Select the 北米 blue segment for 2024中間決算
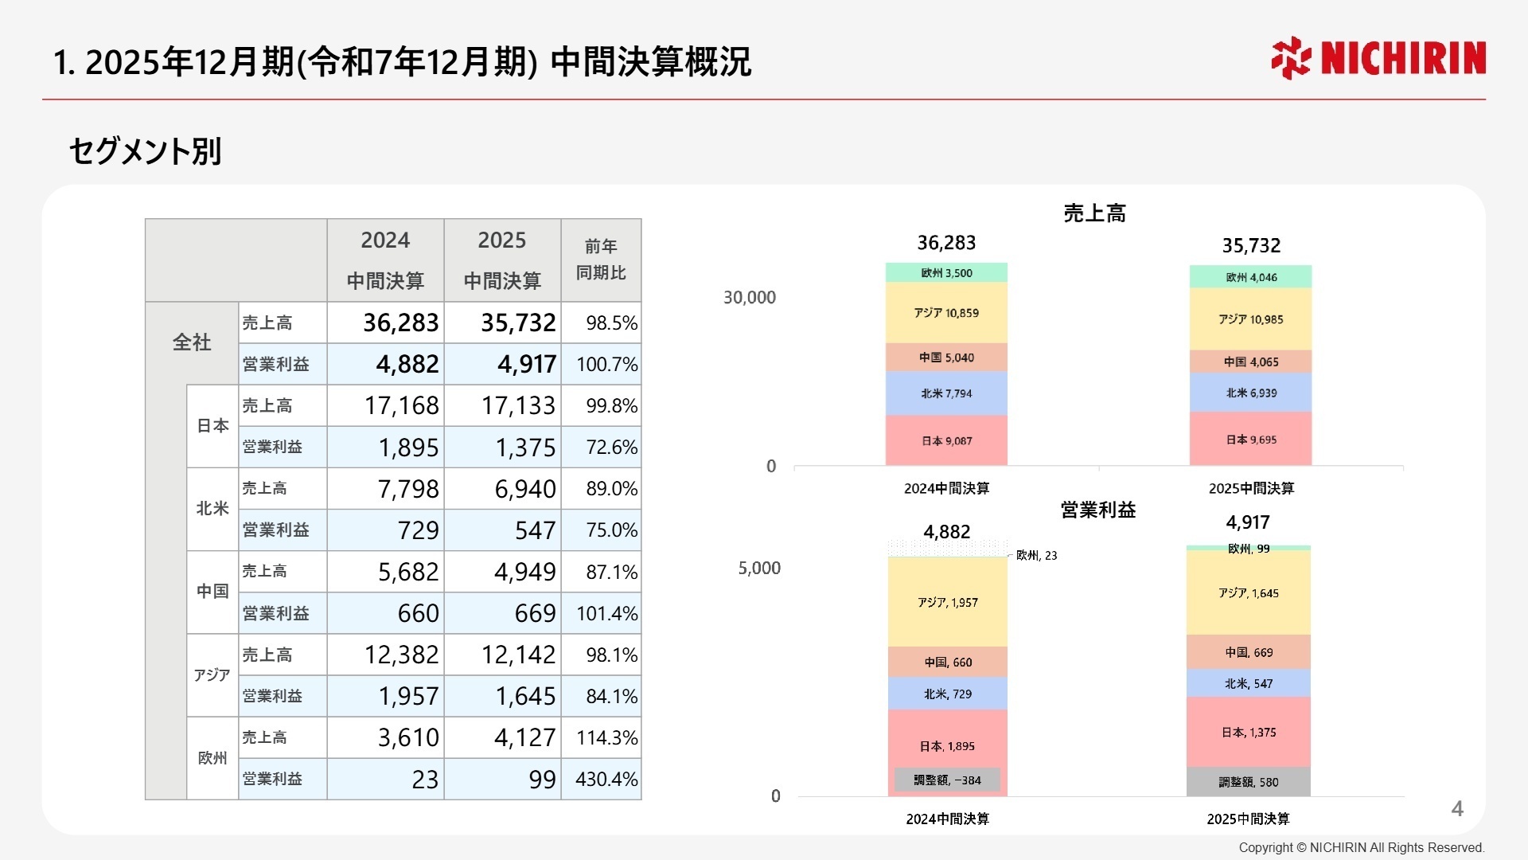Image resolution: width=1528 pixels, height=860 pixels. click(945, 393)
